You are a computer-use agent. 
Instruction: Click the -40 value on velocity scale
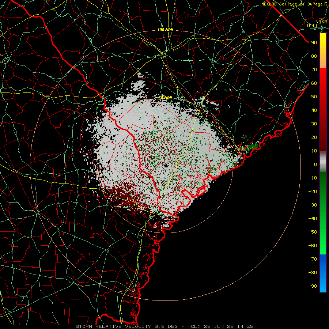(x=313, y=219)
